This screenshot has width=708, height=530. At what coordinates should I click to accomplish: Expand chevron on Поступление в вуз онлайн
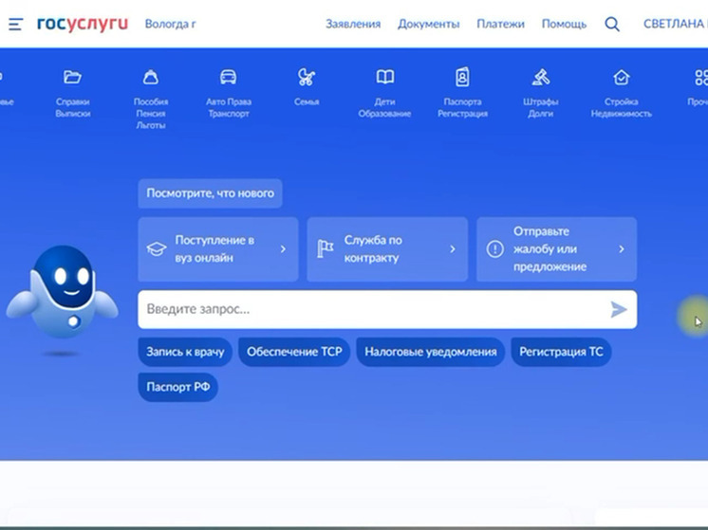pos(283,249)
